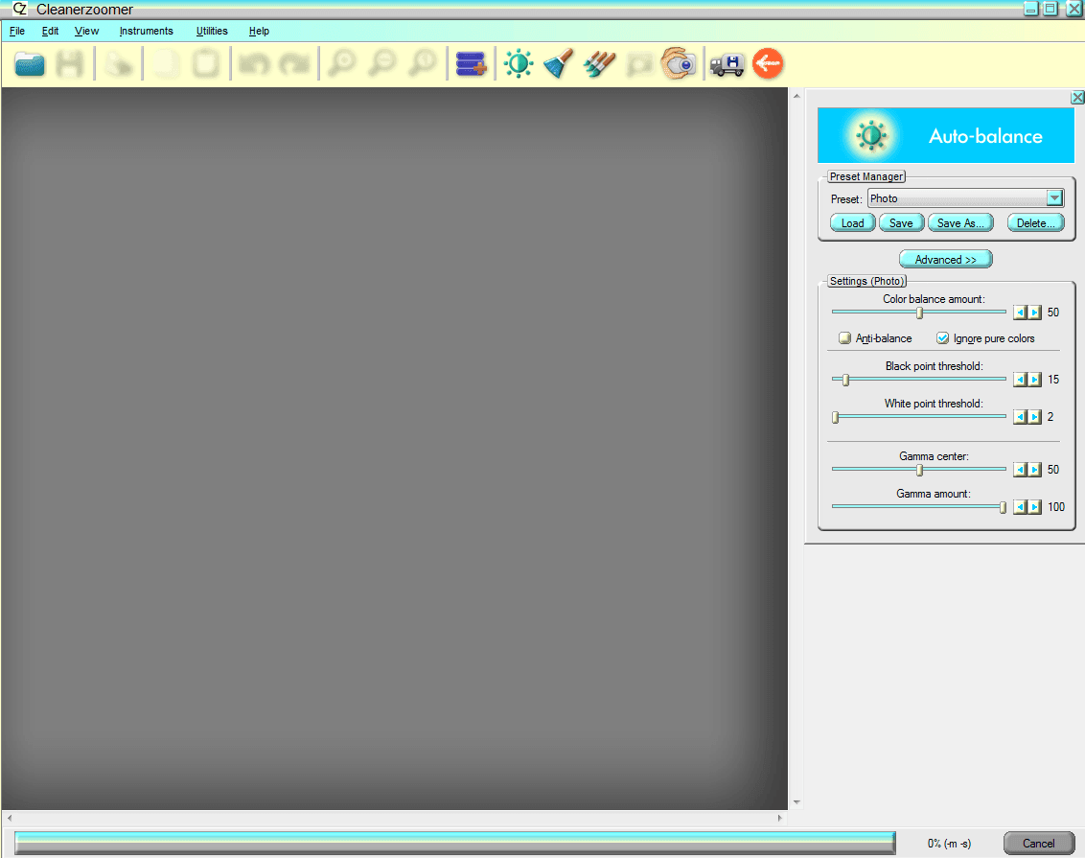1085x858 pixels.
Task: Select the Auto-balance sun icon in toolbar
Action: (x=519, y=64)
